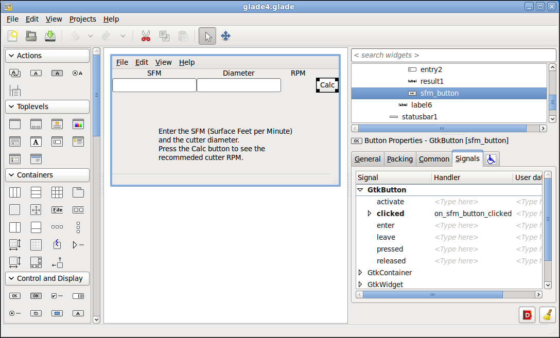This screenshot has height=338, width=560.
Task: Open the main Help menu
Action: coord(111,19)
